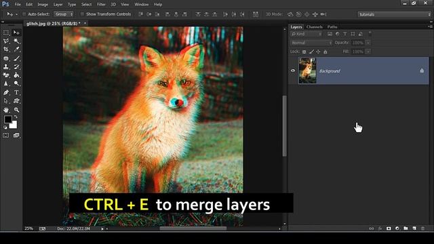The width and height of the screenshot is (434, 244).
Task: Change the screen mode
Action: point(16,136)
